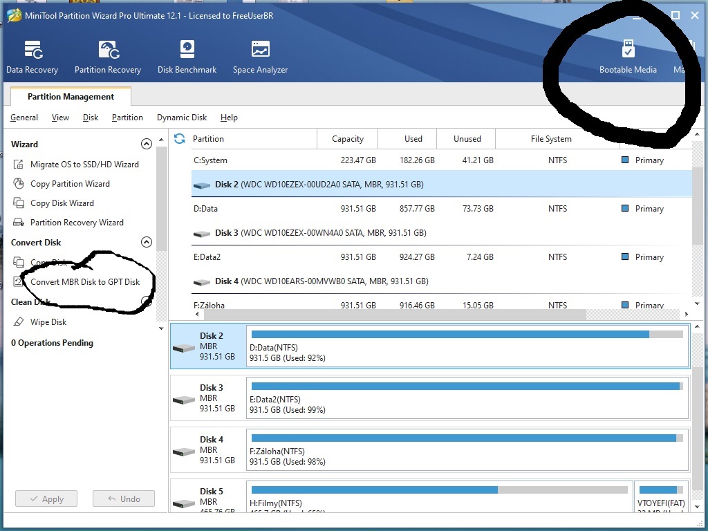Click Disk 3 drive icon in list header
This screenshot has width=708, height=531.
(x=202, y=234)
